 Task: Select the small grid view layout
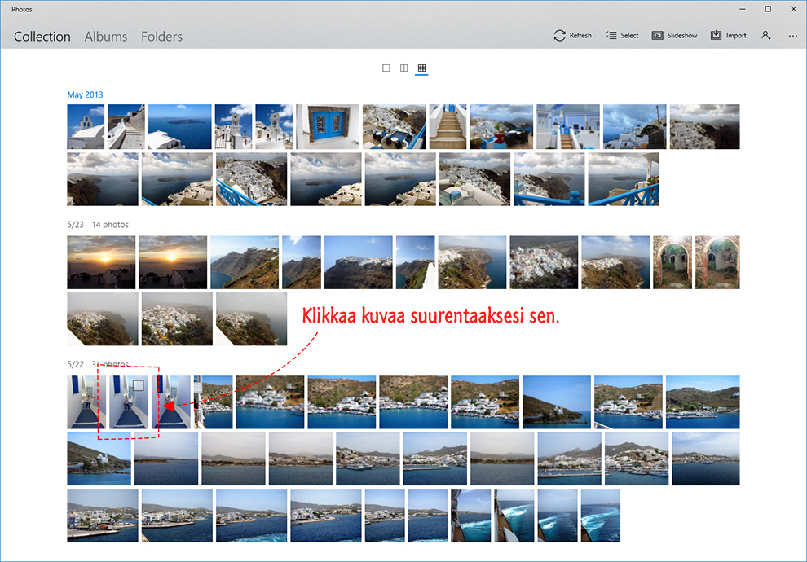click(421, 68)
